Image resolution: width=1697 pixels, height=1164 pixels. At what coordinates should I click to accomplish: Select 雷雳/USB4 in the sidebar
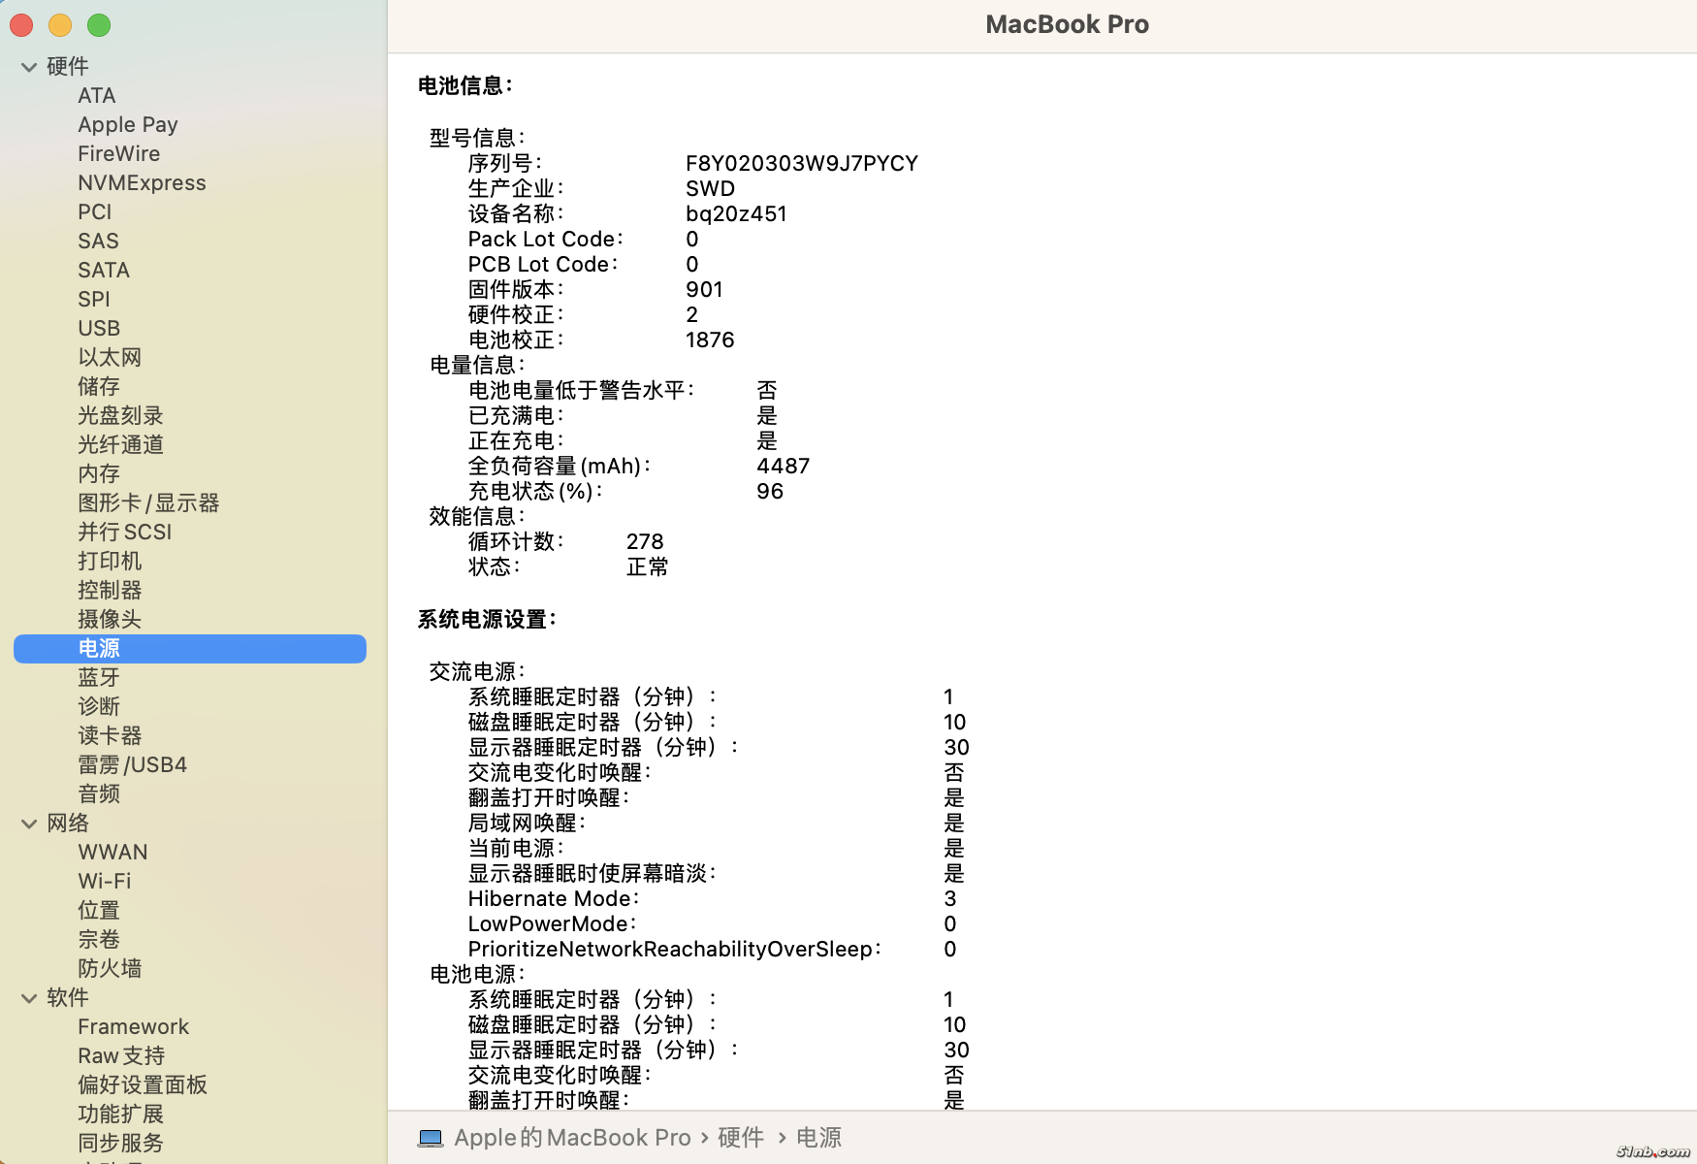click(x=132, y=764)
